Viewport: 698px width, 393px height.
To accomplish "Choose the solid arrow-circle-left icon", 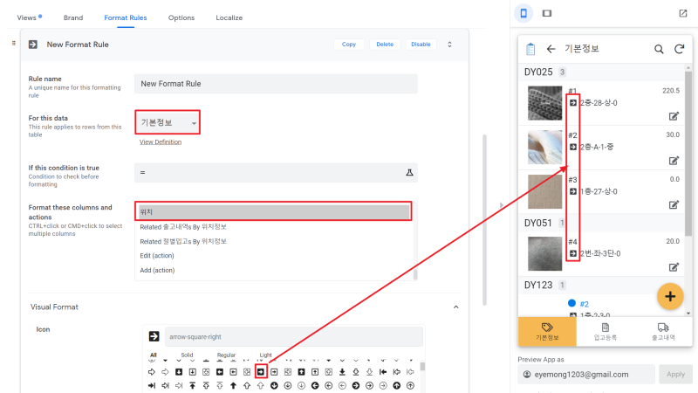I will pyautogui.click(x=315, y=385).
